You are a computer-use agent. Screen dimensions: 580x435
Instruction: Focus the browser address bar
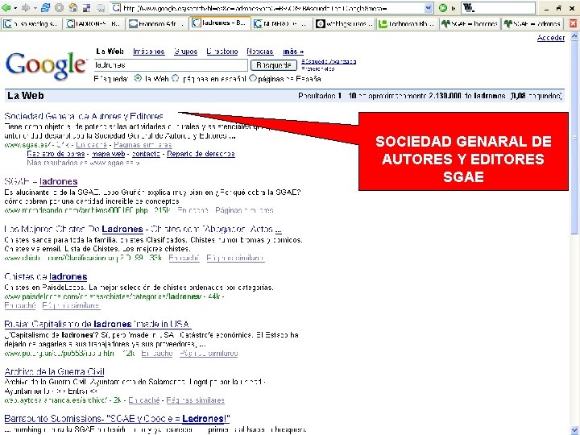272,8
